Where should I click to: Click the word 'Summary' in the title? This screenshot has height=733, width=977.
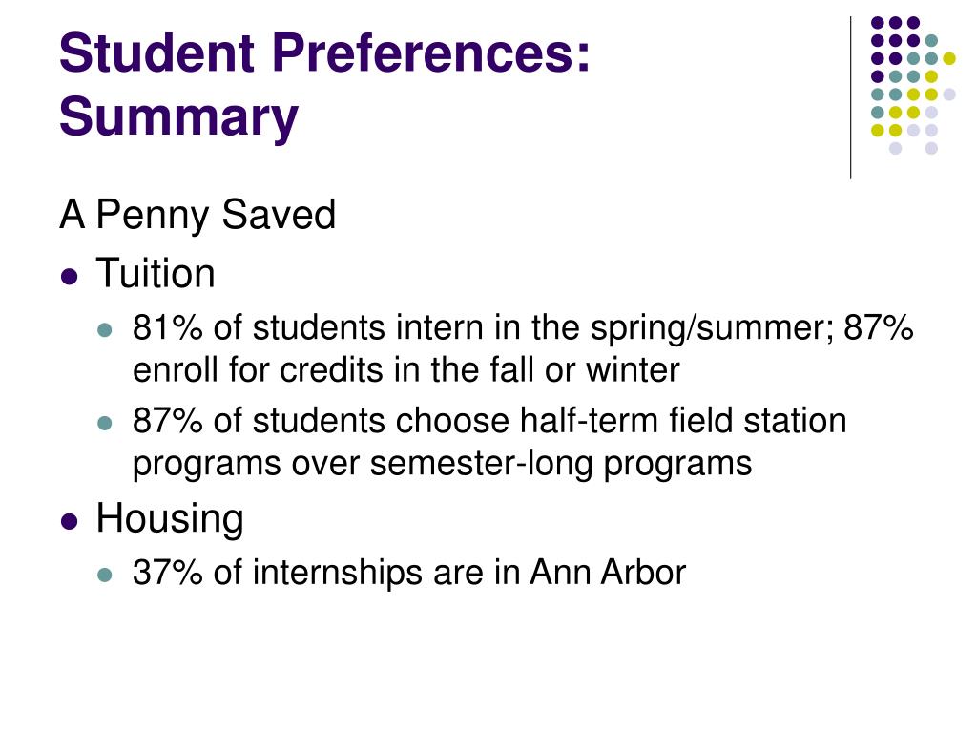[x=178, y=116]
